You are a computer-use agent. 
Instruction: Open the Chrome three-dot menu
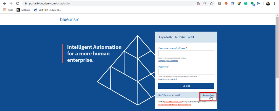[x=275, y=3]
